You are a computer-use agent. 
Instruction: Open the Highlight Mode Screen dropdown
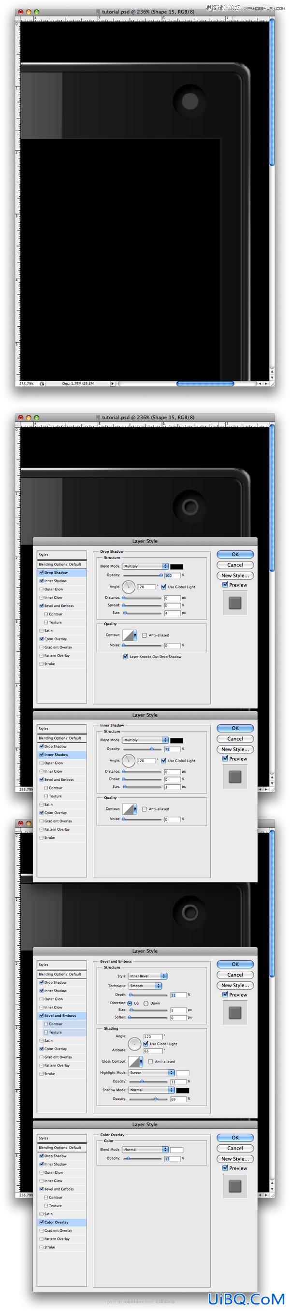tap(152, 1072)
